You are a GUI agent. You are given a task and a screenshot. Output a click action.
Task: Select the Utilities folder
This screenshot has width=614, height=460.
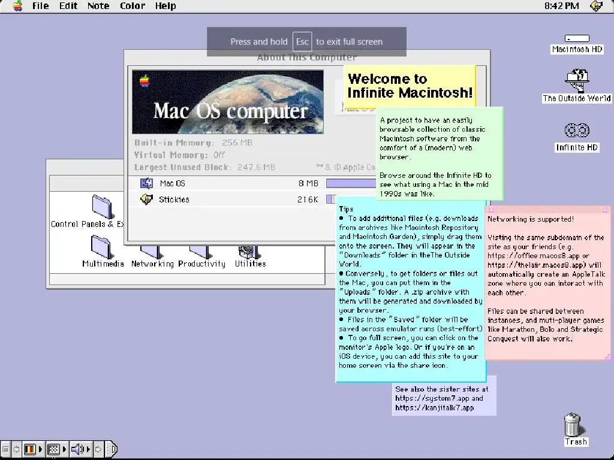click(x=250, y=256)
